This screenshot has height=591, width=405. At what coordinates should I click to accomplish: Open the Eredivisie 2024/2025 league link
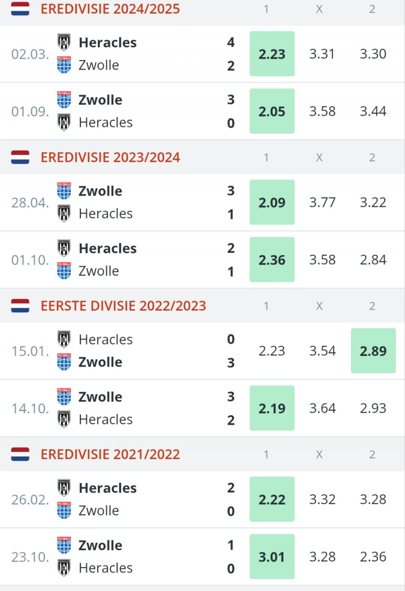tap(110, 9)
